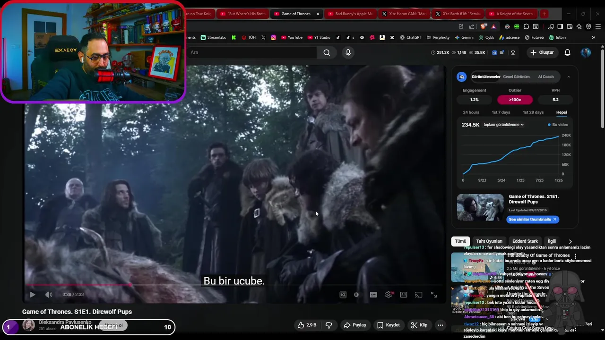Play the Direwolf Pups video
The image size is (605, 340).
click(32, 295)
